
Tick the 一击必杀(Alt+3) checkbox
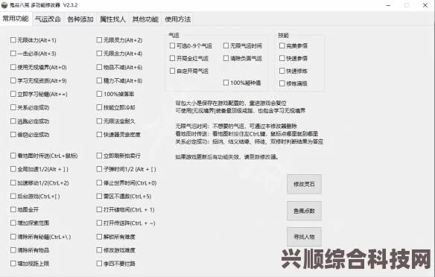[13, 53]
